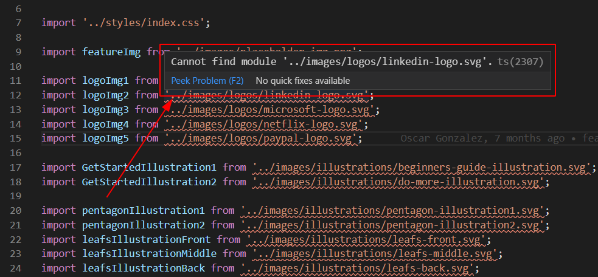
Task: Select the logoImg1 identifier on line 11
Action: point(106,81)
